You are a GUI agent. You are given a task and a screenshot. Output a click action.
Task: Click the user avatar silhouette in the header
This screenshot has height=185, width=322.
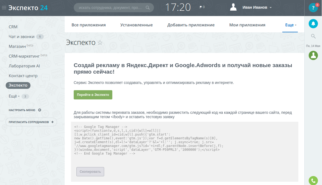[233, 7]
